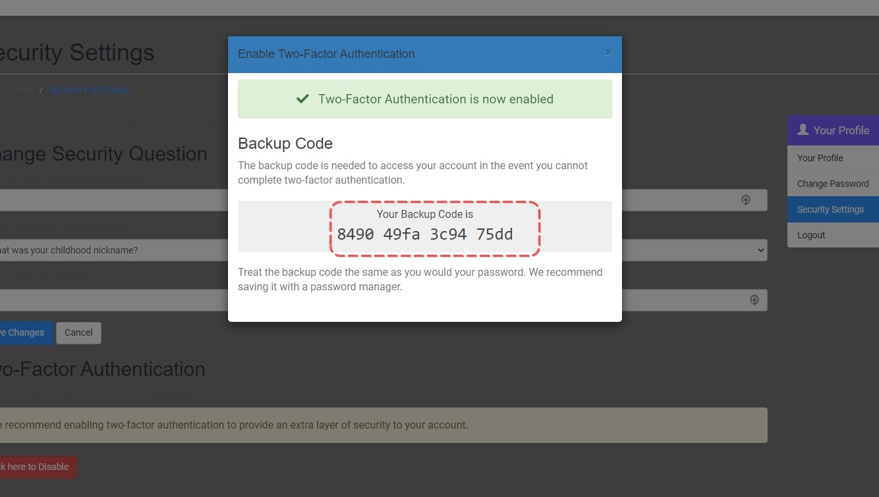Close the Enable Two-Factor Authentication dialog
The height and width of the screenshot is (497, 879).
click(608, 53)
